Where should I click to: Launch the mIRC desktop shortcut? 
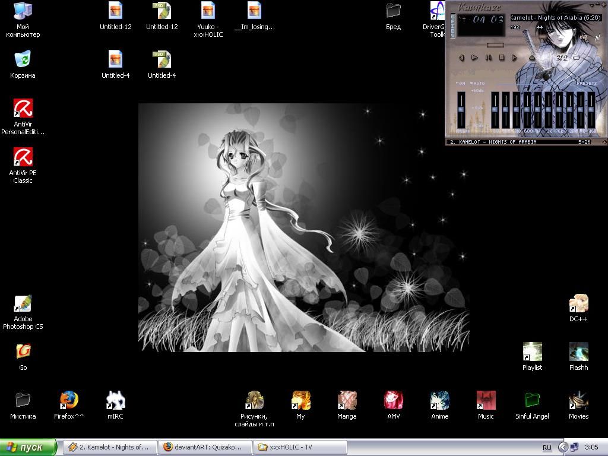point(115,406)
